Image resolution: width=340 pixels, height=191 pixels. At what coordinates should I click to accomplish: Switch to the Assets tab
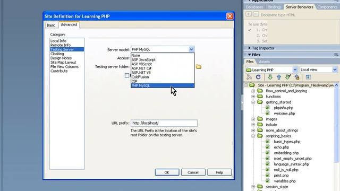click(x=265, y=62)
